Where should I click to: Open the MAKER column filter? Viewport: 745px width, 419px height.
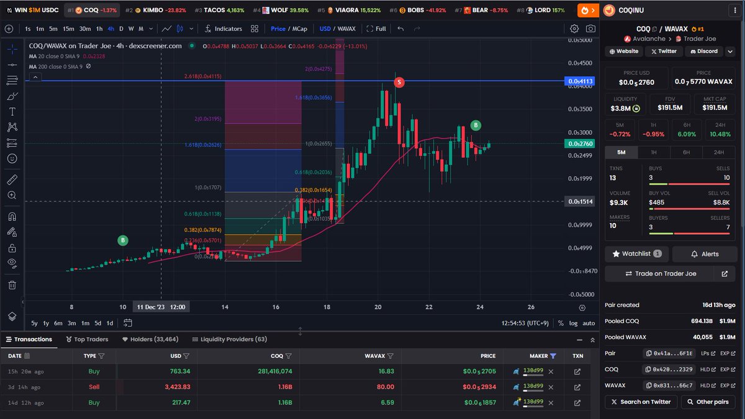[553, 356]
